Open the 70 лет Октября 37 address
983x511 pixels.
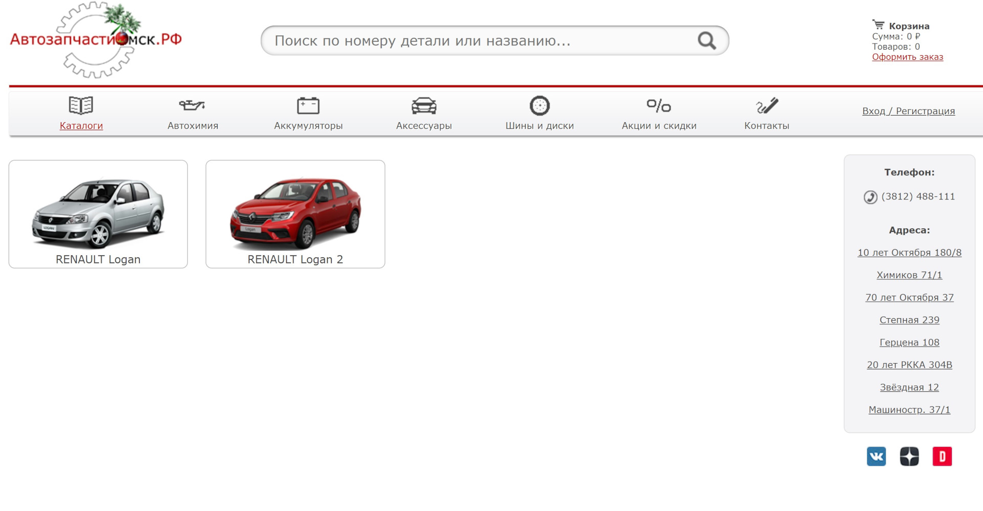[909, 297]
